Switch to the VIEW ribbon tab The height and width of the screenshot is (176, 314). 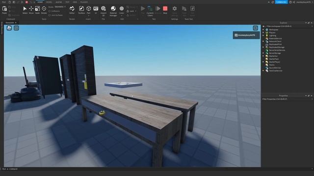click(75, 2)
